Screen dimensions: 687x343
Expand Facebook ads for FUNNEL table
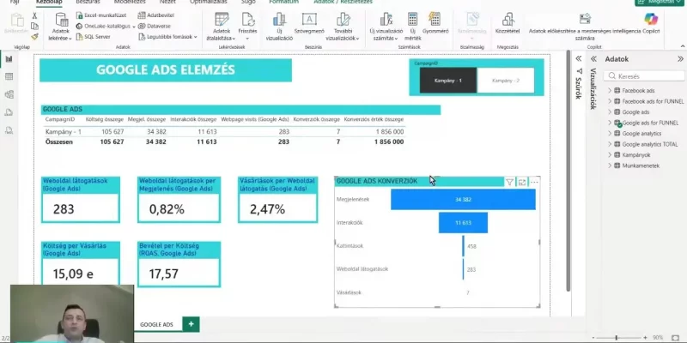click(x=610, y=101)
